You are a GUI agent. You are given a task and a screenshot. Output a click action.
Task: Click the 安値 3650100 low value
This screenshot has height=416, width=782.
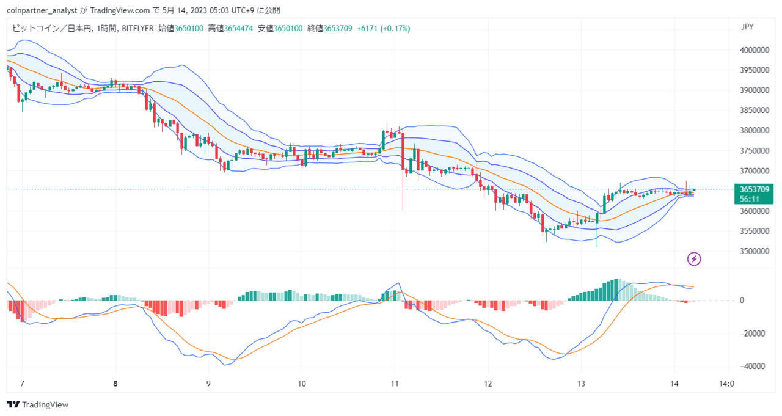280,28
